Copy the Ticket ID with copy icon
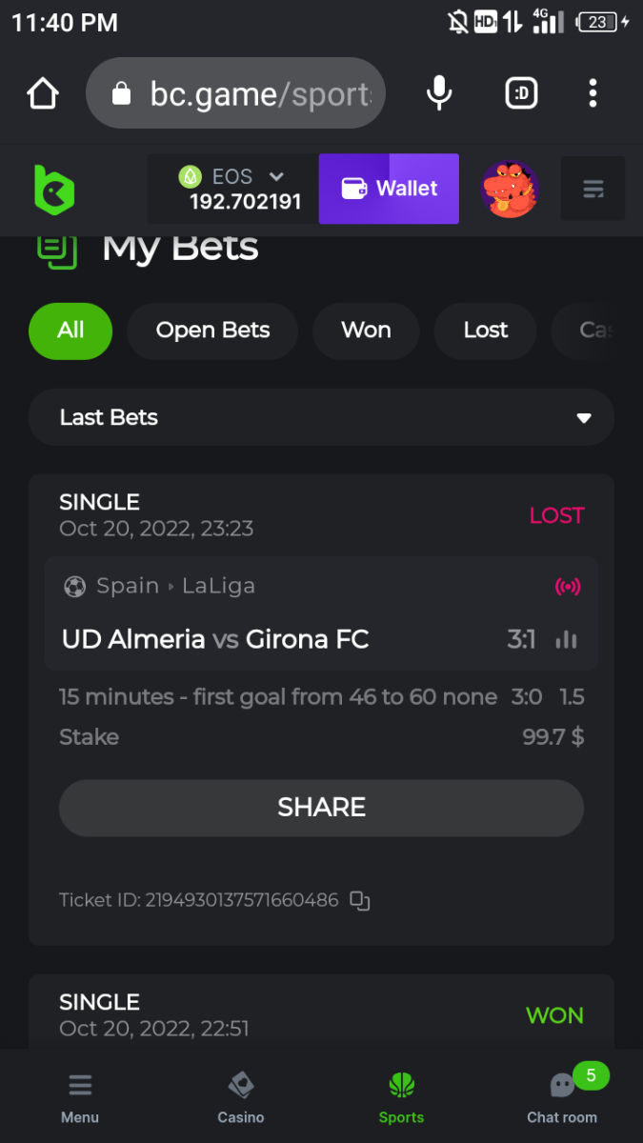The width and height of the screenshot is (643, 1143). (359, 900)
